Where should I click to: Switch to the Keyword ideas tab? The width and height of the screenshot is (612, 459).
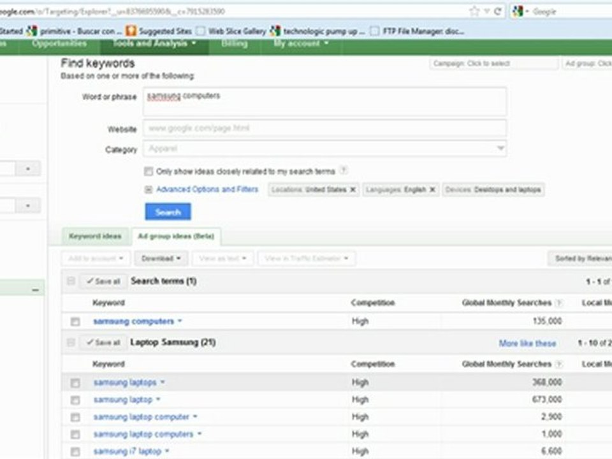pos(95,236)
